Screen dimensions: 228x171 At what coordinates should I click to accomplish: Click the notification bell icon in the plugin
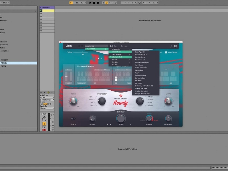[x=171, y=46]
